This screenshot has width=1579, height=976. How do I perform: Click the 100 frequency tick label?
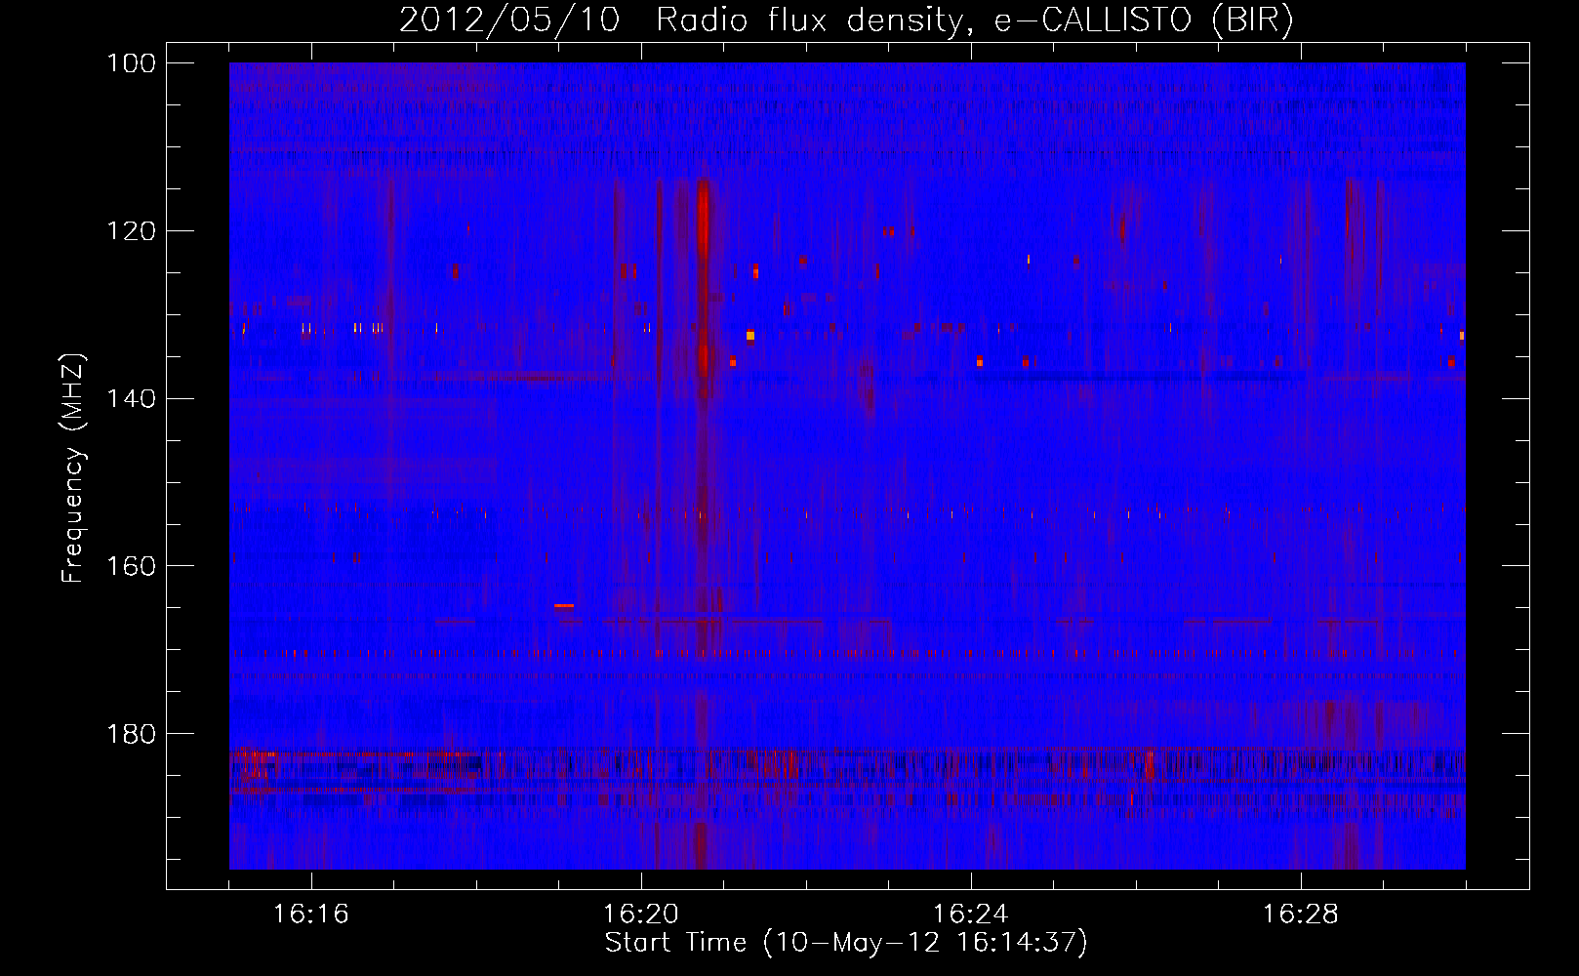pyautogui.click(x=132, y=63)
